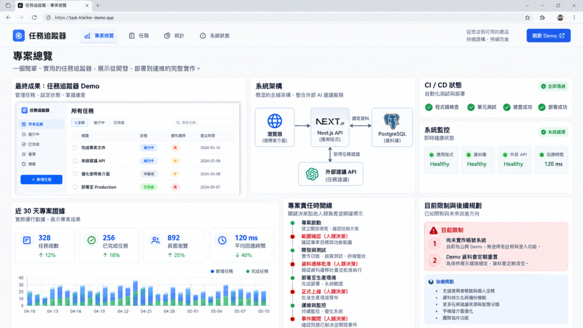This screenshot has width=583, height=328.
Task: Click the green check beside 程式碼檢查
Action: 429,107
